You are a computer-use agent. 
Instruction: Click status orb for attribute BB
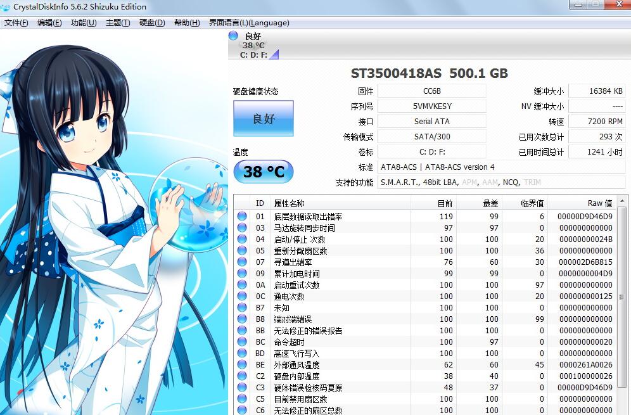(x=242, y=330)
